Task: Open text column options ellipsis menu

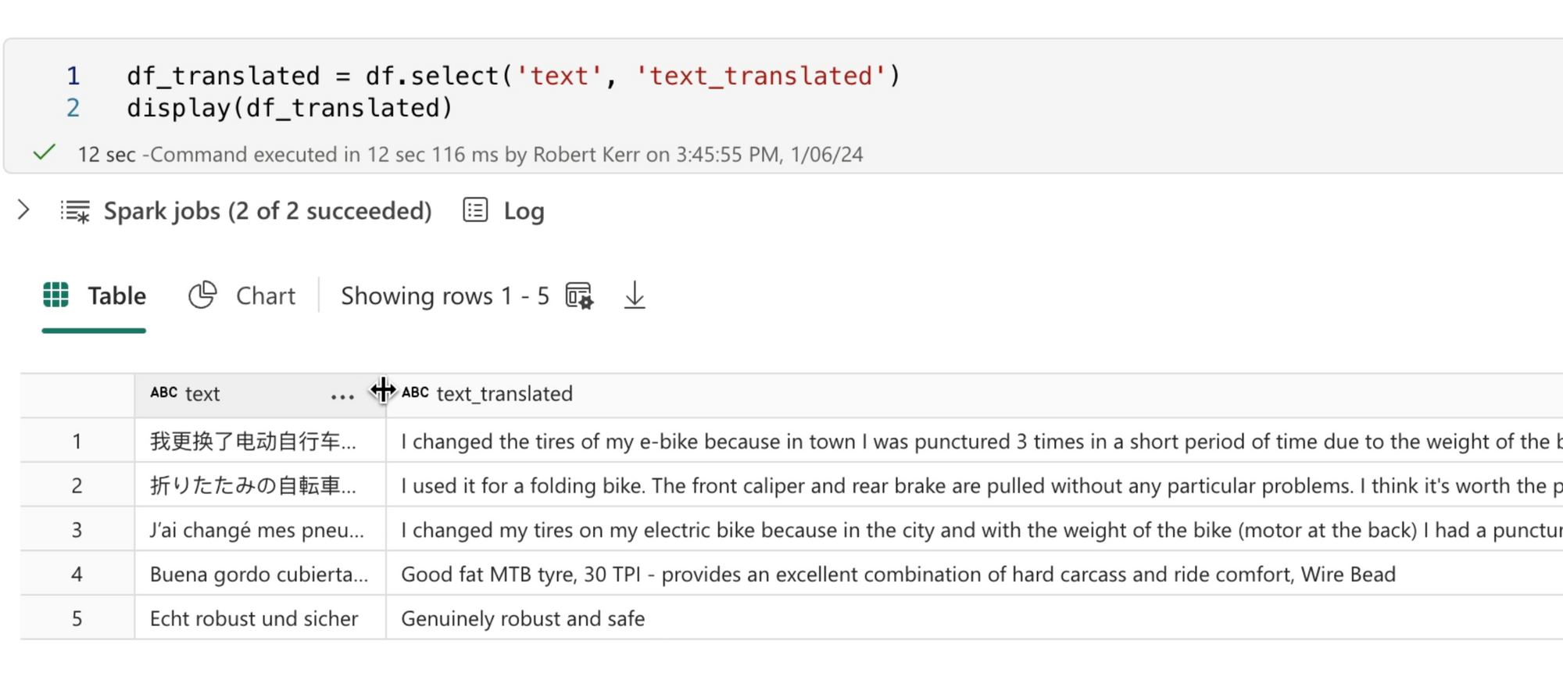Action: [342, 396]
